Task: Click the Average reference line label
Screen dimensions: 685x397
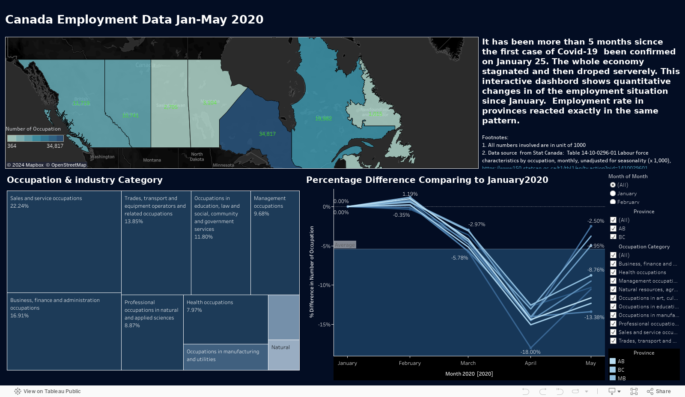Action: pyautogui.click(x=345, y=245)
